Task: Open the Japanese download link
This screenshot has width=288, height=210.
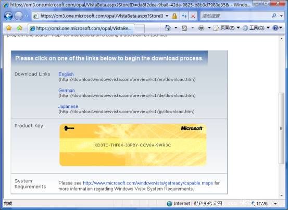Action: coord(68,106)
